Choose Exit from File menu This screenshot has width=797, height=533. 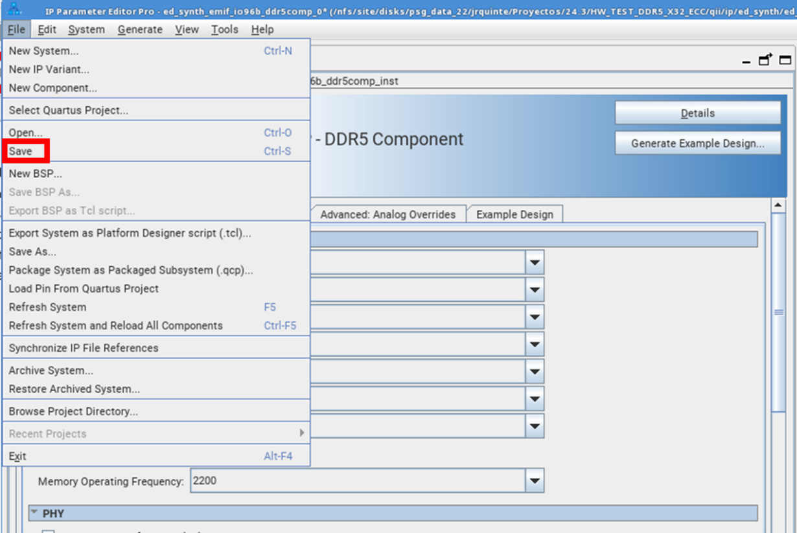point(156,456)
